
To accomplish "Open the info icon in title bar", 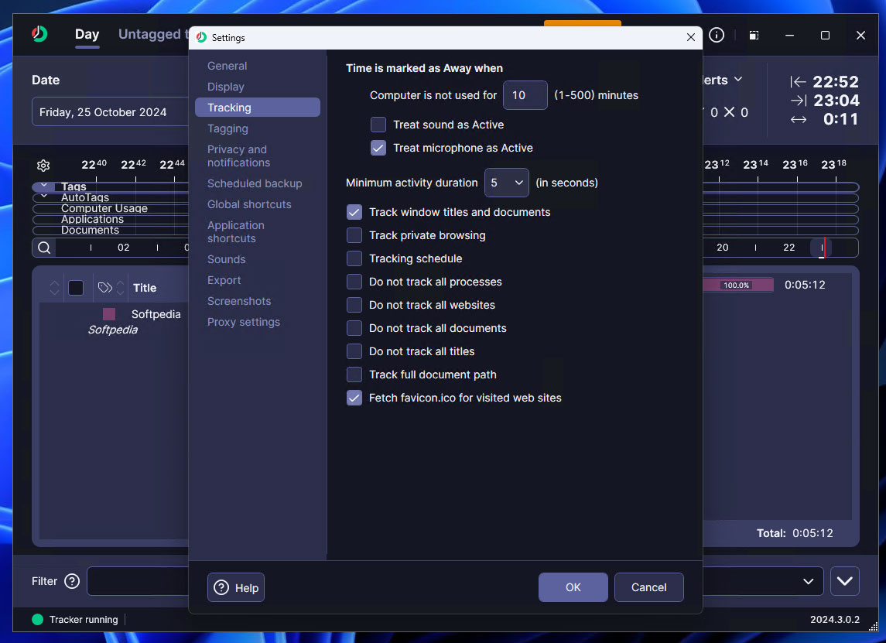I will [717, 35].
